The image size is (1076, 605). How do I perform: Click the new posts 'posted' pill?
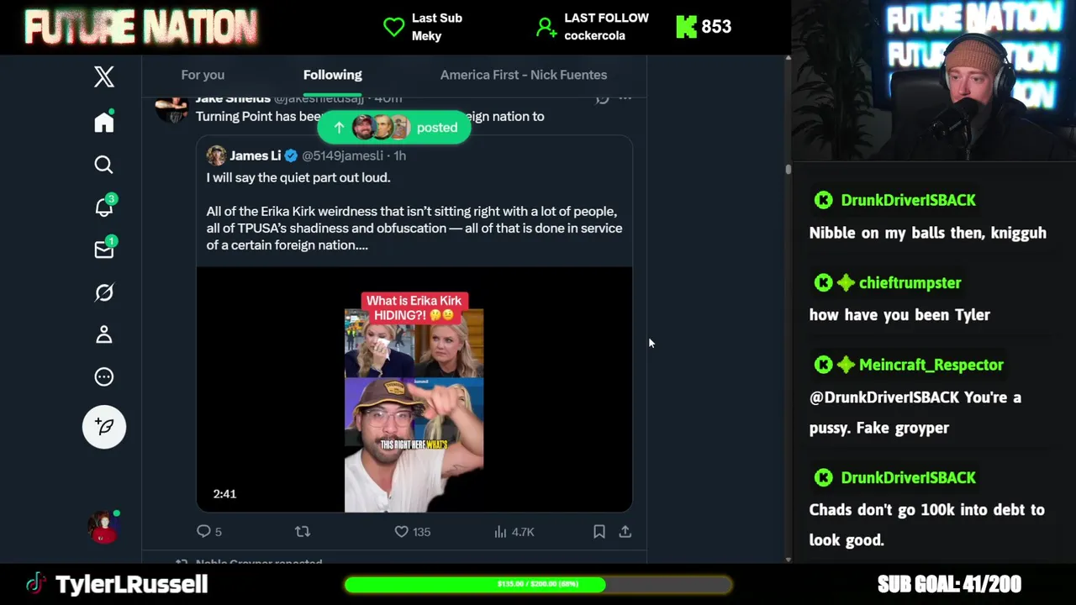coord(394,128)
